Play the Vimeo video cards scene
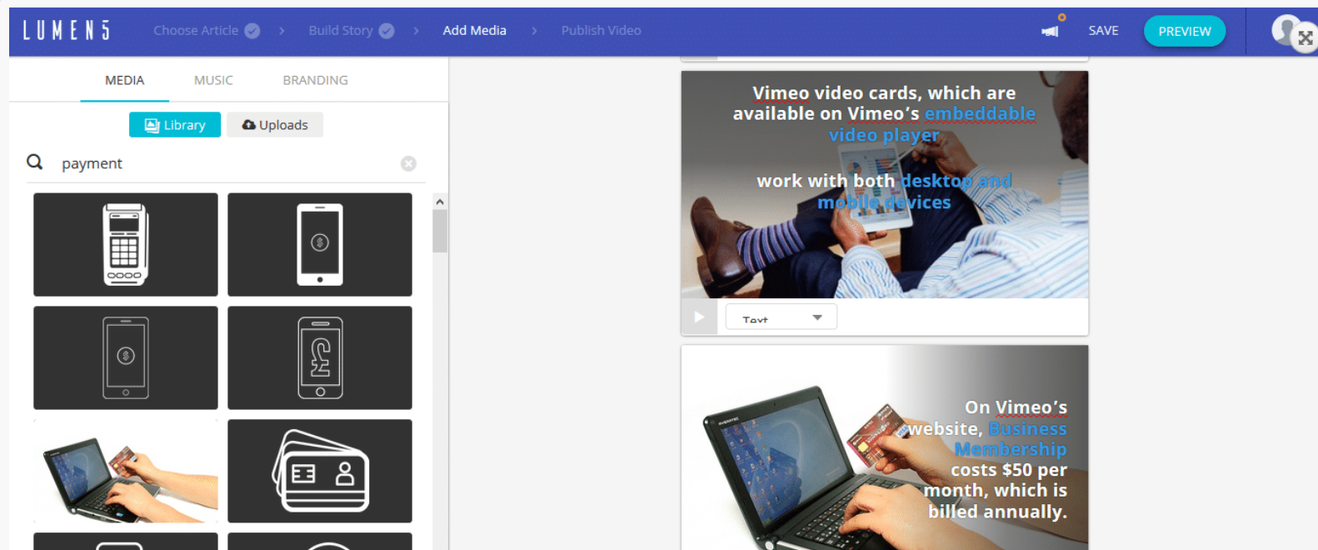This screenshot has width=1318, height=550. click(x=699, y=317)
